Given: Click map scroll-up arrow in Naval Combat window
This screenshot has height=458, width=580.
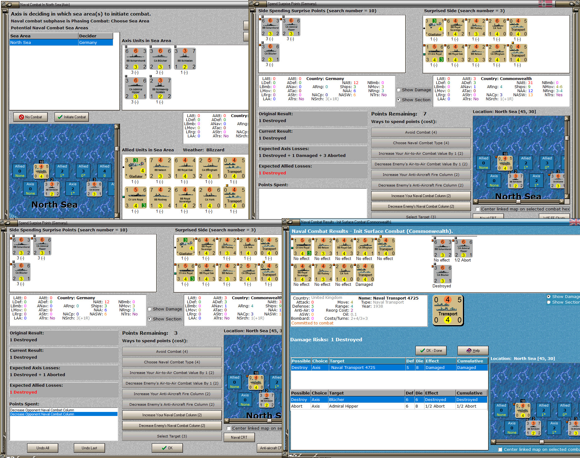Looking at the screenshot, I should click(117, 126).
